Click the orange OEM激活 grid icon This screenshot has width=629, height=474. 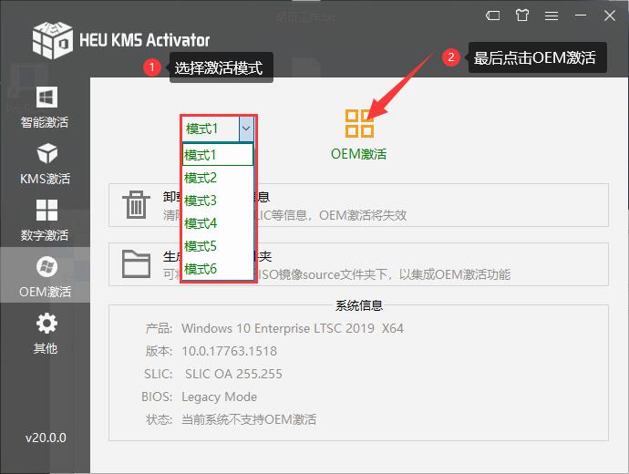[x=359, y=123]
